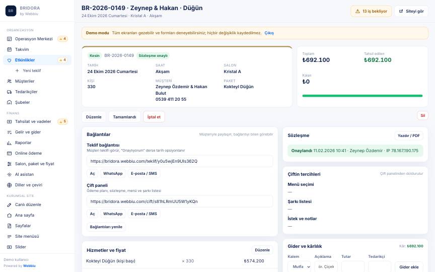Click the Kokteyl Düğün (kişi başı) row
This screenshot has height=272, width=435.
pyautogui.click(x=180, y=261)
